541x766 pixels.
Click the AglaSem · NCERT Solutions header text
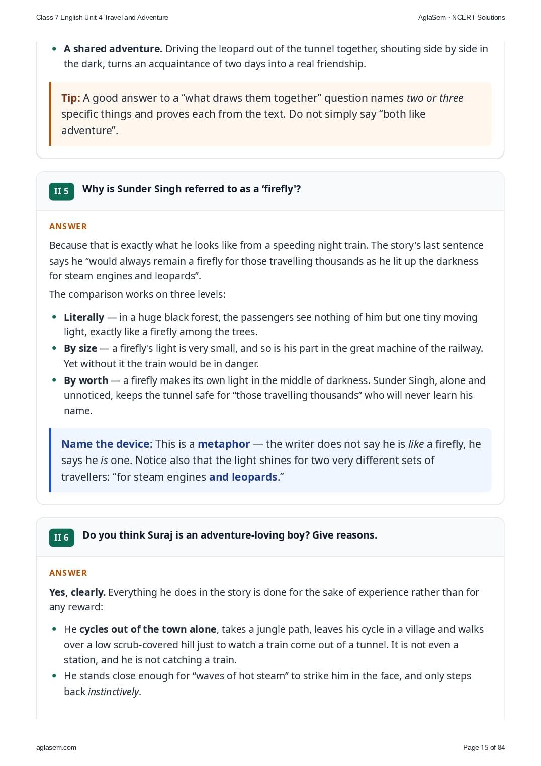tap(462, 17)
